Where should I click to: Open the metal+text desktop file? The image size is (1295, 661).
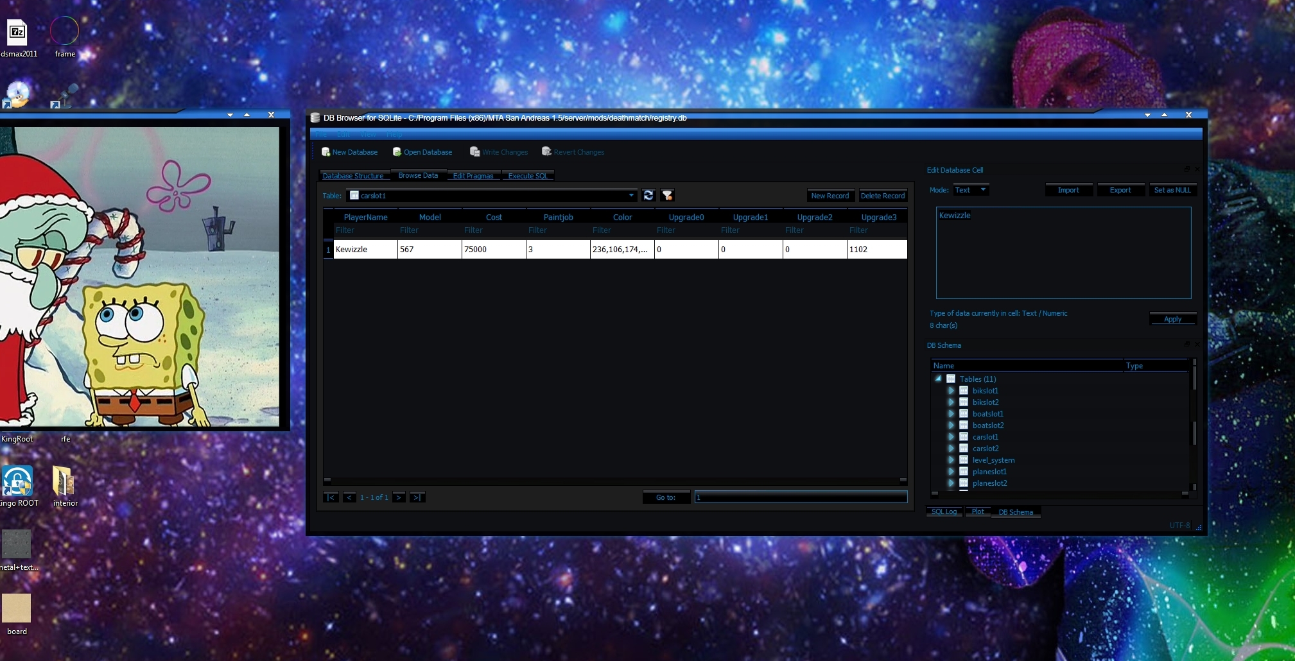pyautogui.click(x=18, y=550)
